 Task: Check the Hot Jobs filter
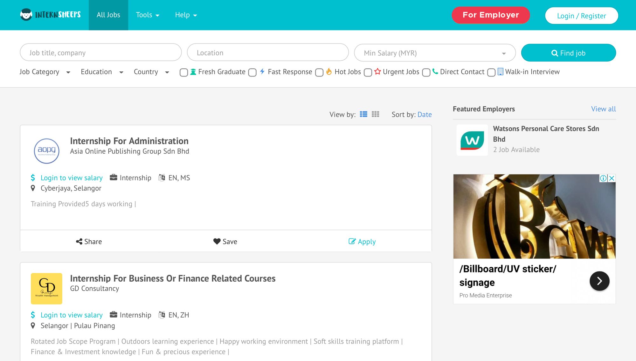pyautogui.click(x=319, y=73)
